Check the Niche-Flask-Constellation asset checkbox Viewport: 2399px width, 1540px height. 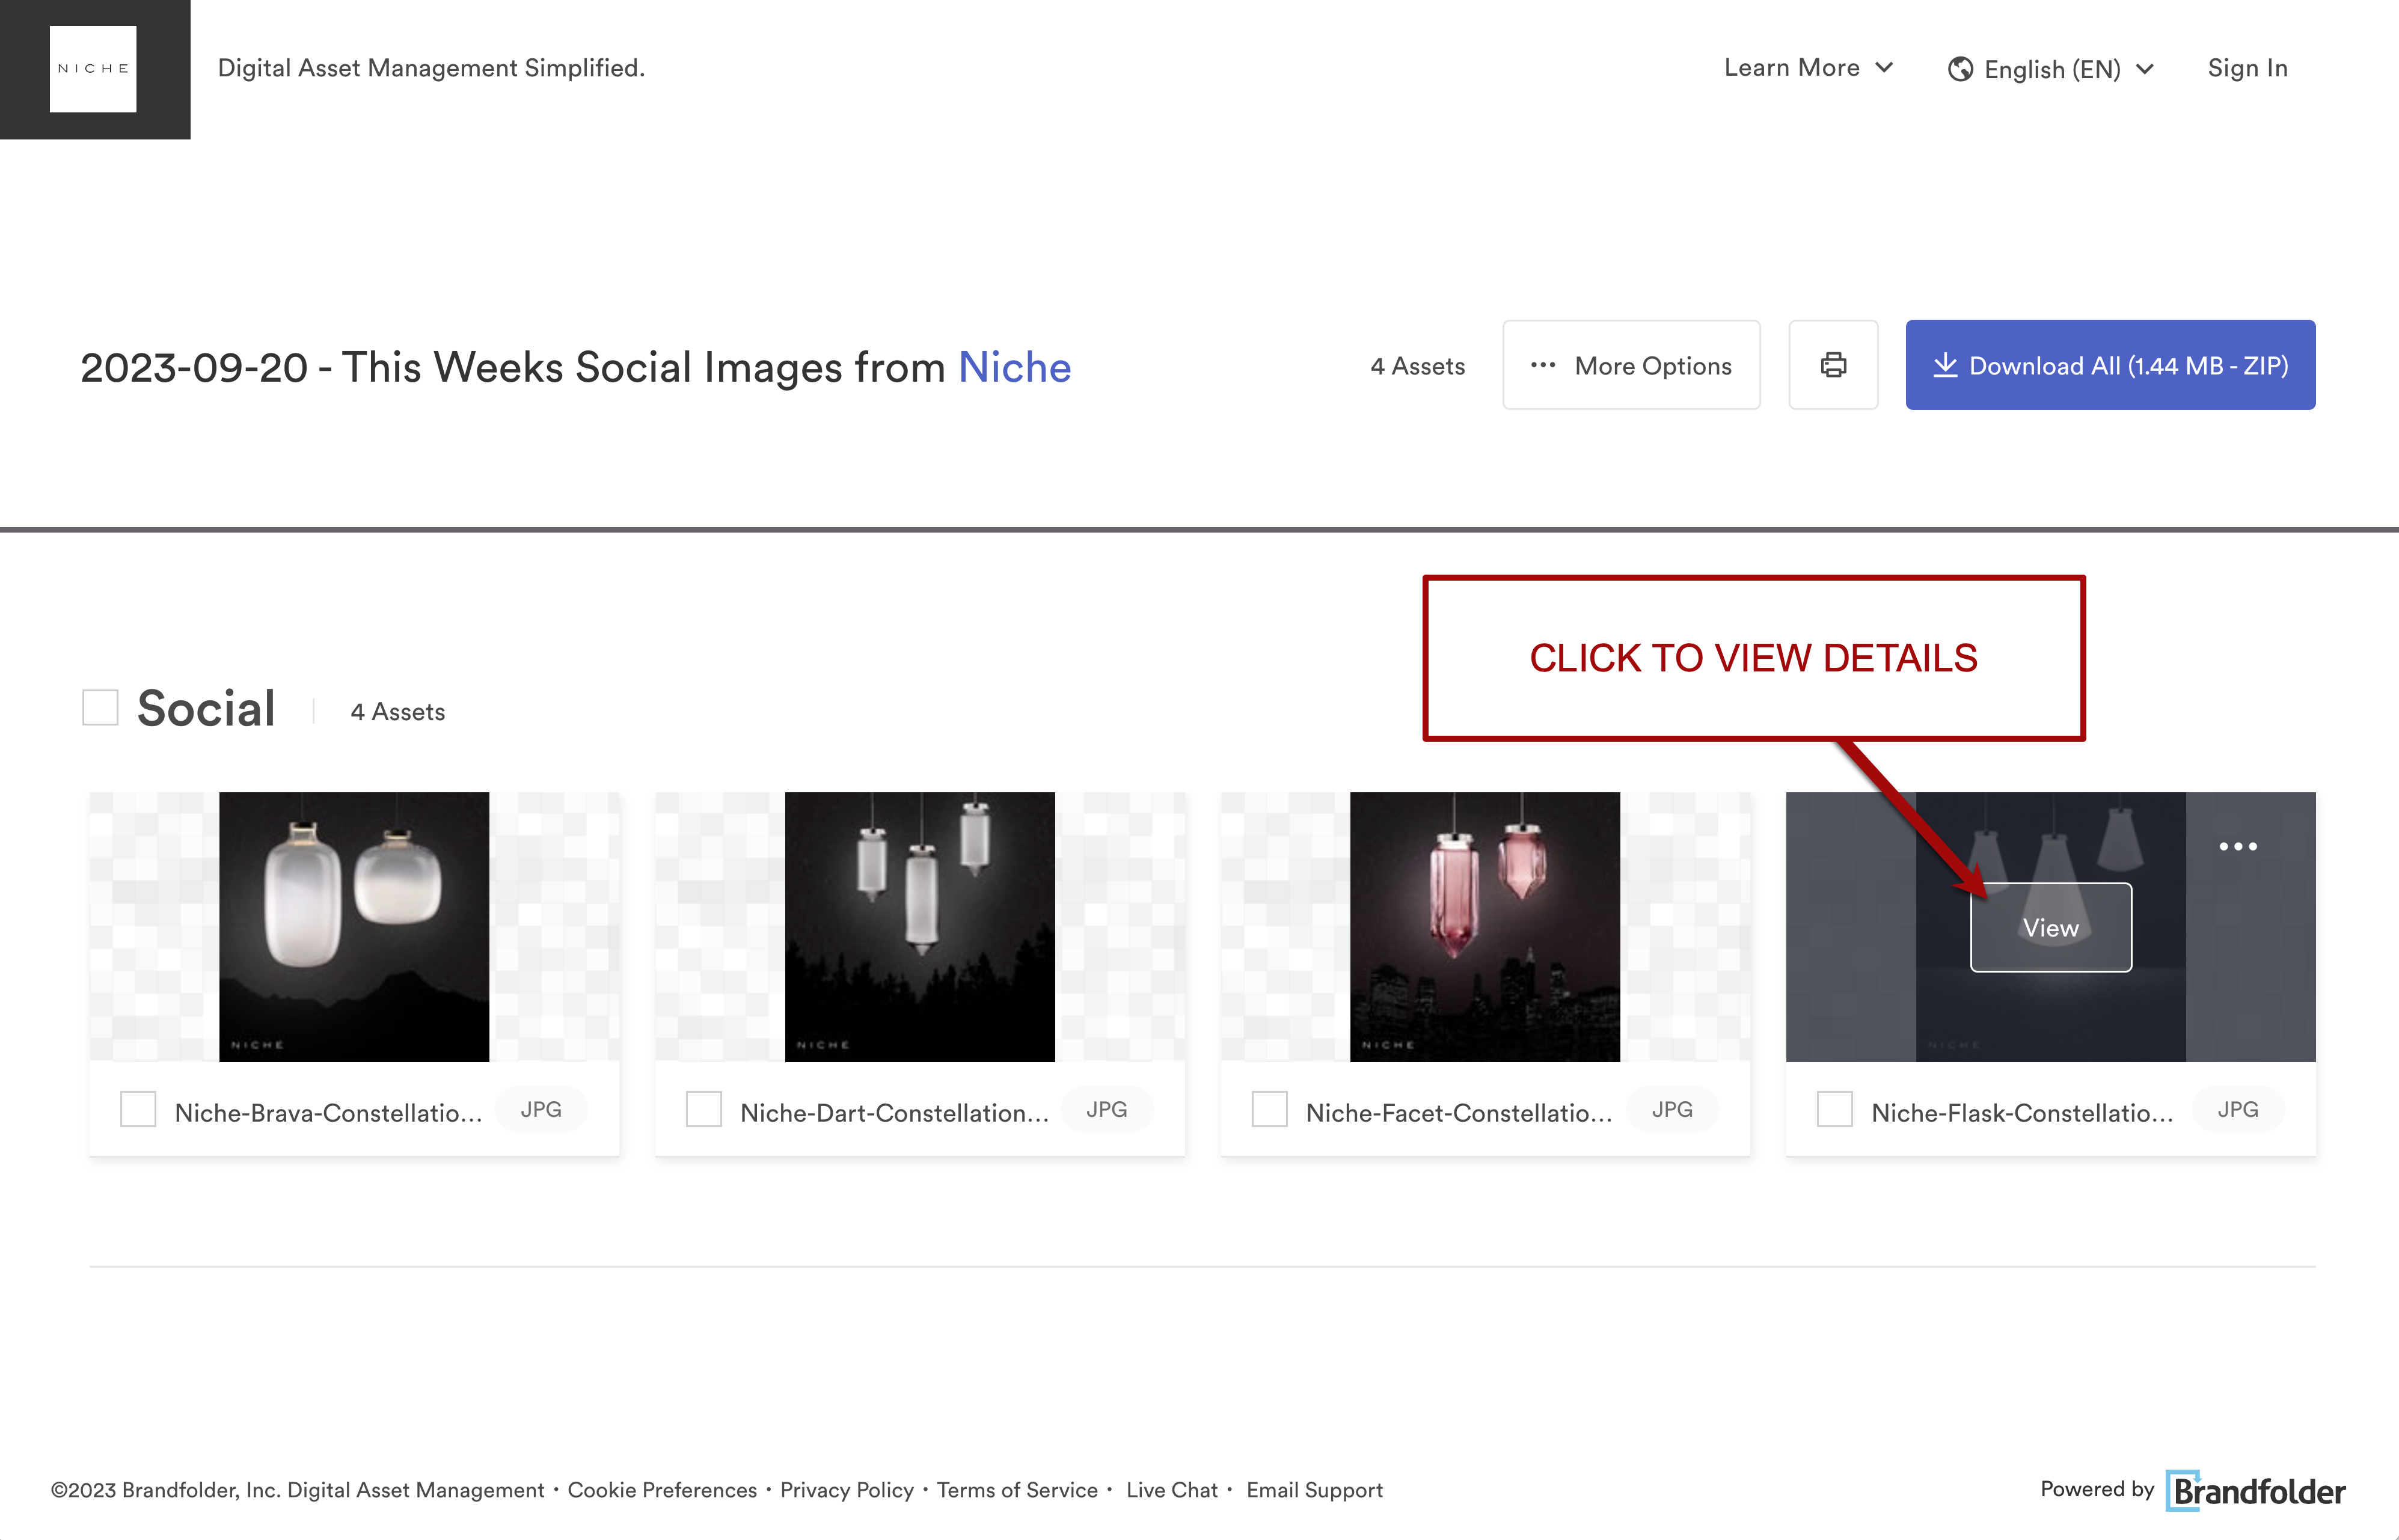coord(1835,1110)
